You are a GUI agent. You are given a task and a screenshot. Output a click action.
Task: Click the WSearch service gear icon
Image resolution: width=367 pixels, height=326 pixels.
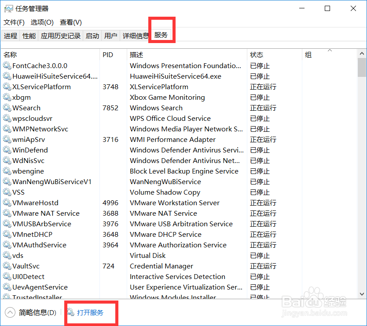point(7,108)
